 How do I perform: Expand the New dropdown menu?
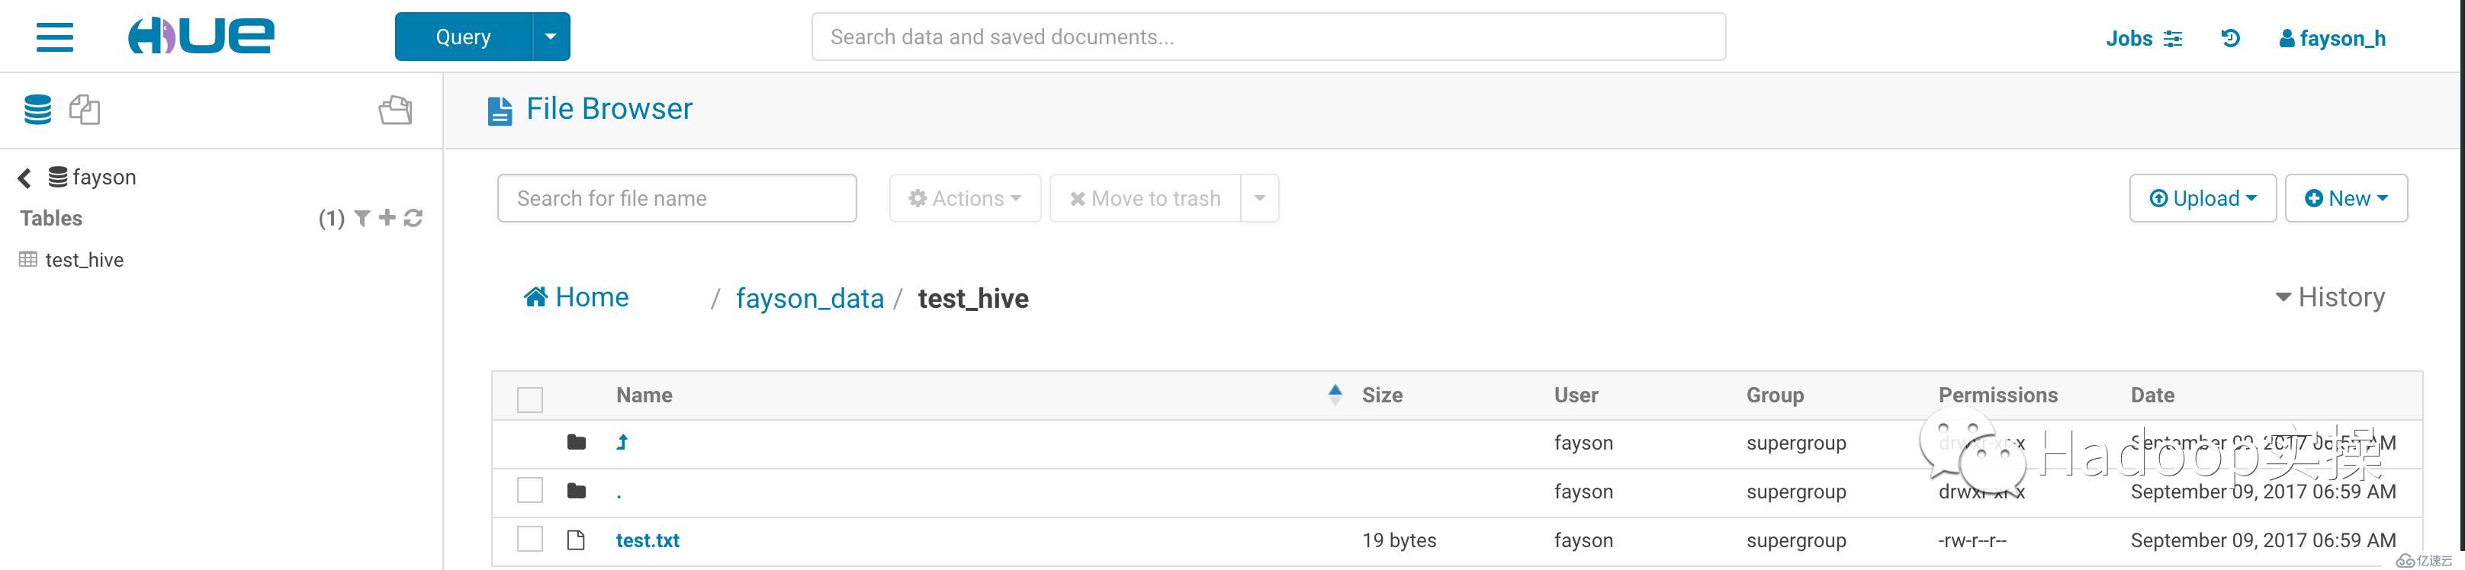tap(2345, 198)
